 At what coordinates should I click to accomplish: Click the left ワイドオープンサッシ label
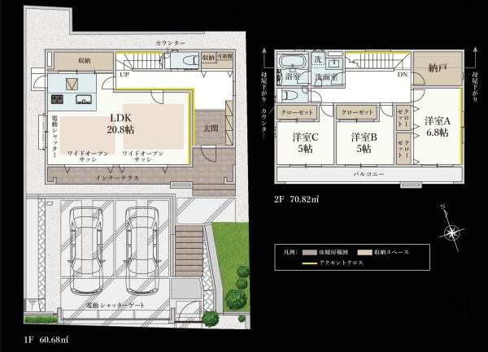tap(88, 156)
